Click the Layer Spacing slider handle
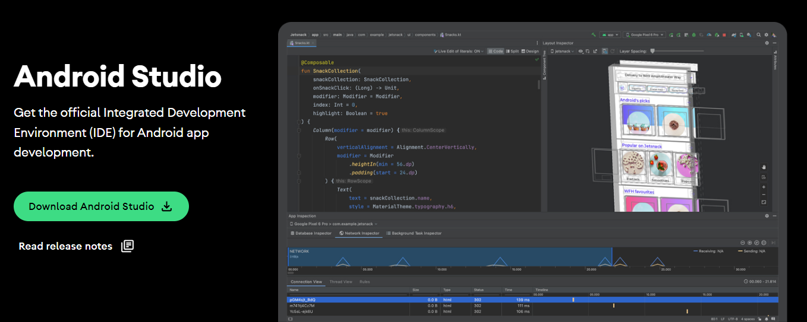 (x=652, y=51)
